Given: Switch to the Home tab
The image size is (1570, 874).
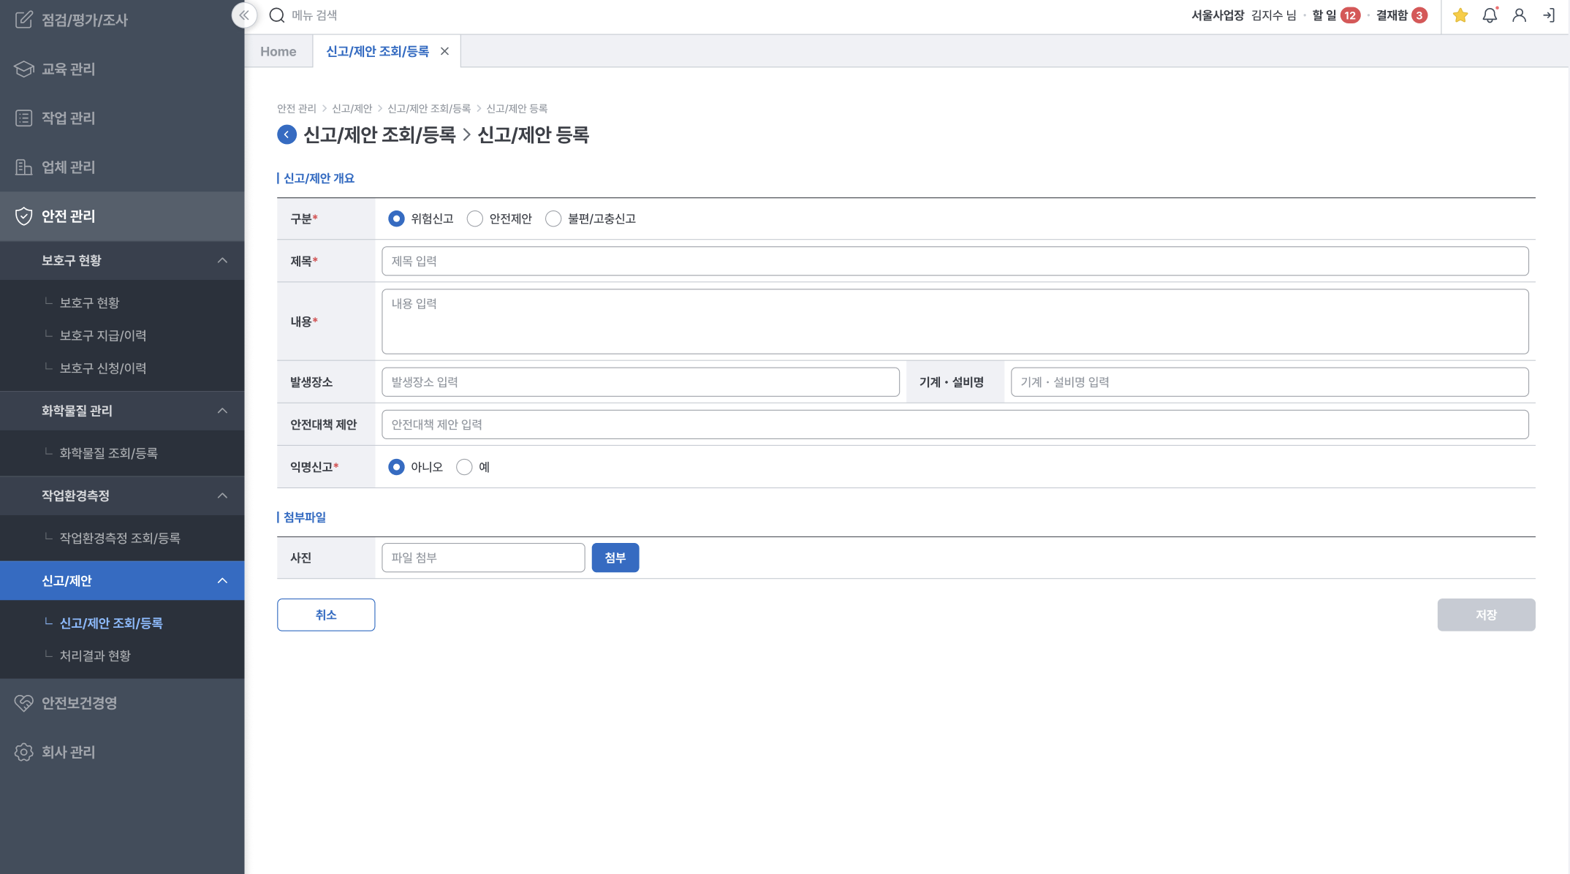Looking at the screenshot, I should tap(278, 51).
